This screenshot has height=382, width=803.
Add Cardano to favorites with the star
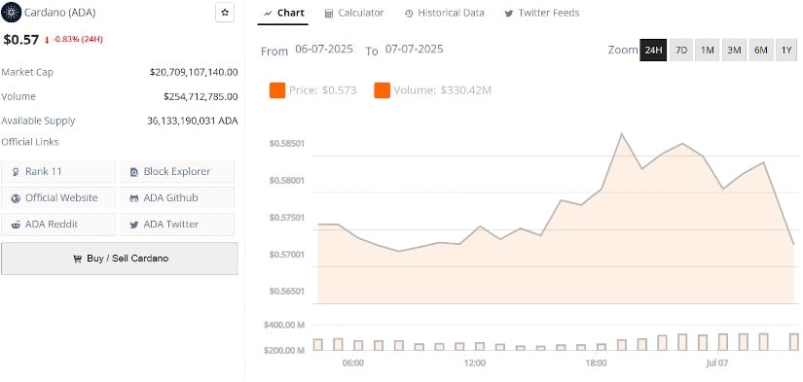pos(224,13)
